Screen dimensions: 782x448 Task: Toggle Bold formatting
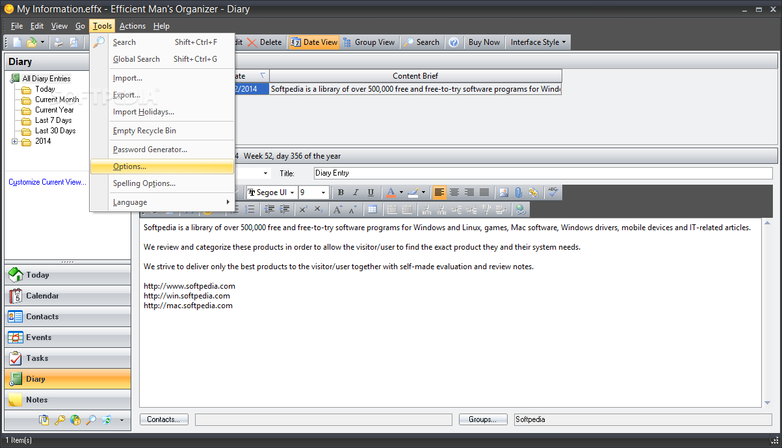point(341,192)
